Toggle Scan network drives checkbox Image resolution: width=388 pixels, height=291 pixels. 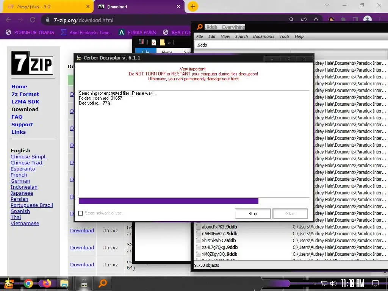(81, 213)
